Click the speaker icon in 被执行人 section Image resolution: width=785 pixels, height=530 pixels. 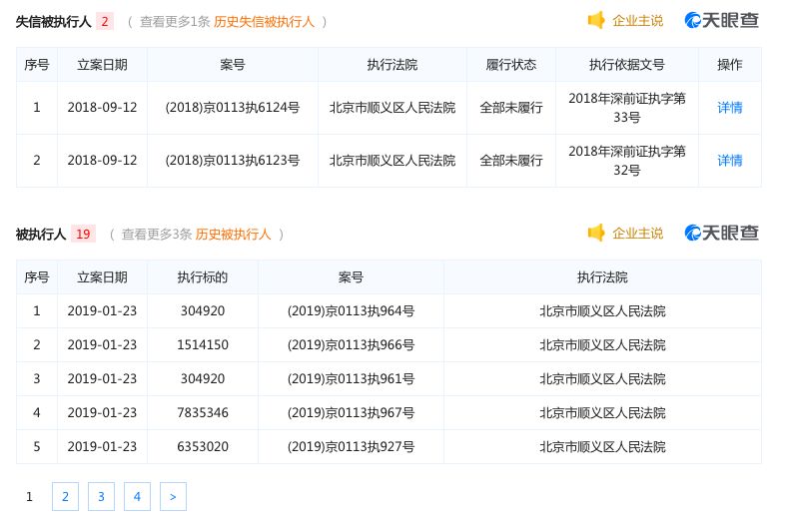[596, 233]
